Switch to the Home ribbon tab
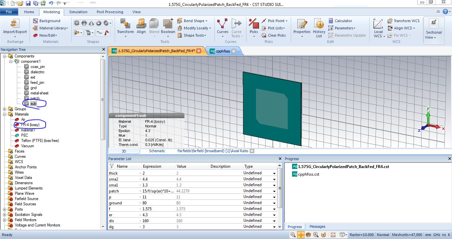This screenshot has height=239, width=452. (x=29, y=12)
